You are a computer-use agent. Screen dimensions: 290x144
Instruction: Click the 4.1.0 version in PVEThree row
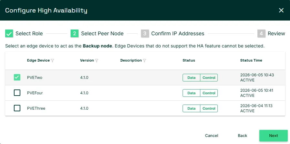[x=84, y=108]
